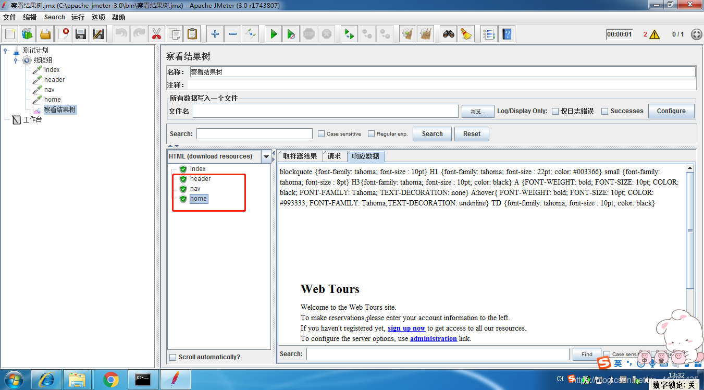Click the Save As icon

(x=98, y=34)
